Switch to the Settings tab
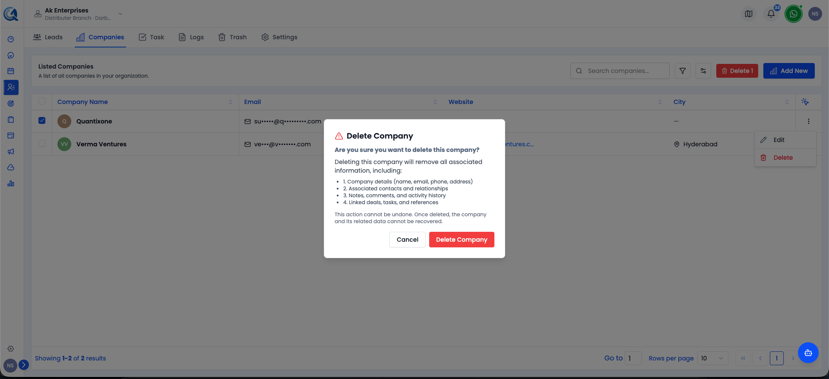This screenshot has width=829, height=379. click(279, 37)
